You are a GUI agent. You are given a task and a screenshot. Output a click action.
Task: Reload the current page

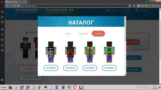tap(15, 6)
